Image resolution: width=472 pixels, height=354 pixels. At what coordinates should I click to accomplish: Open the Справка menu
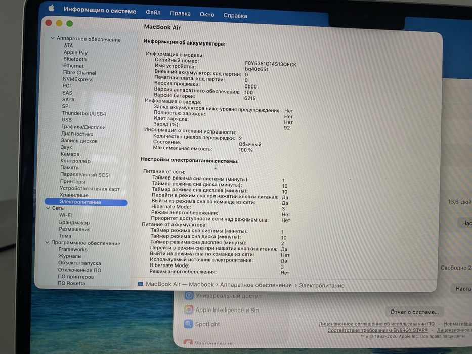click(235, 16)
